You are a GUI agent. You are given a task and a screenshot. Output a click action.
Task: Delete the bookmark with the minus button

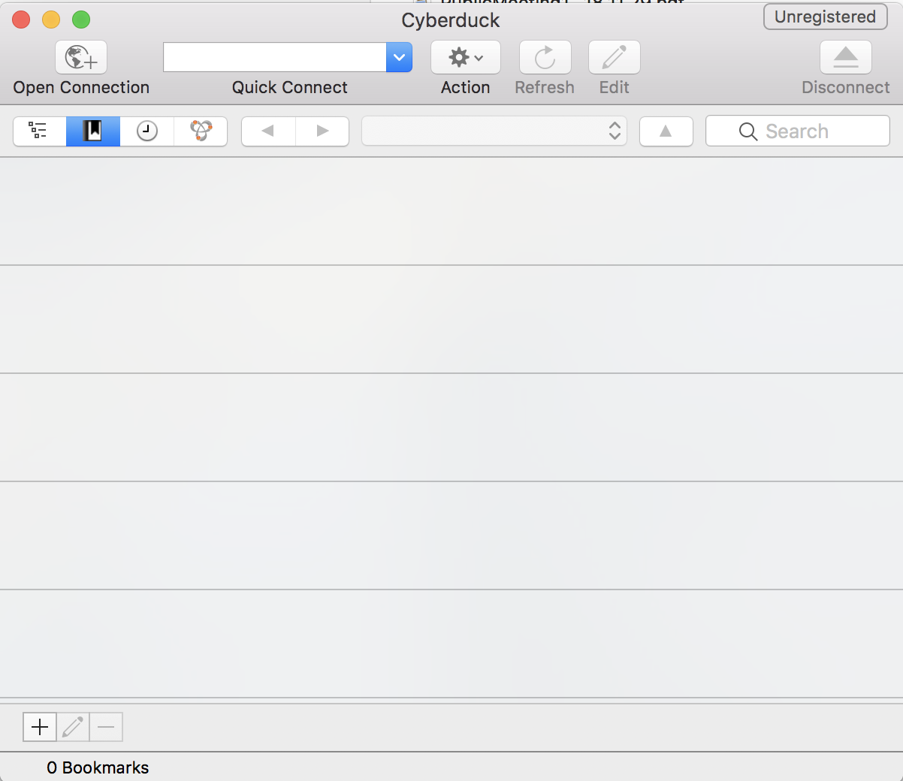click(106, 727)
